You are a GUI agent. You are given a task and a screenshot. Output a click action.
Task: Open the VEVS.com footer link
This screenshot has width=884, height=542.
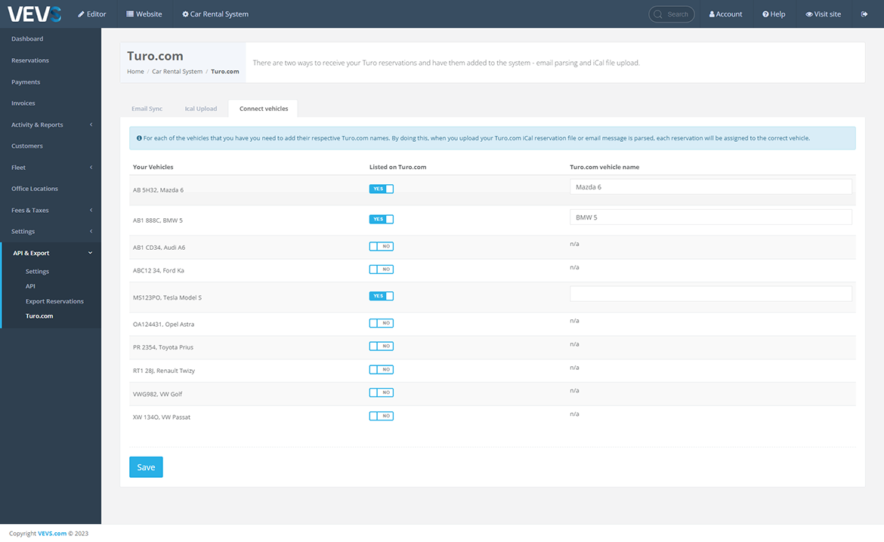(52, 534)
